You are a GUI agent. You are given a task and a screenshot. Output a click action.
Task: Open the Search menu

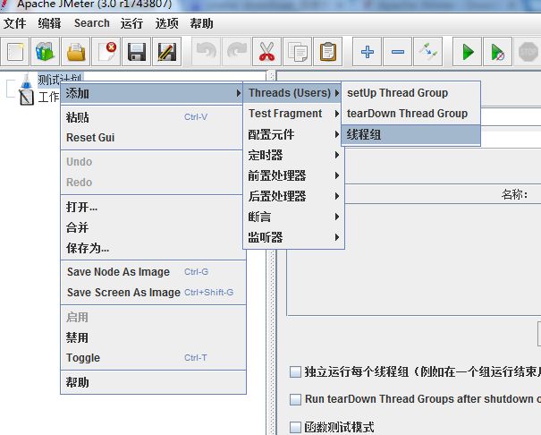click(x=92, y=23)
